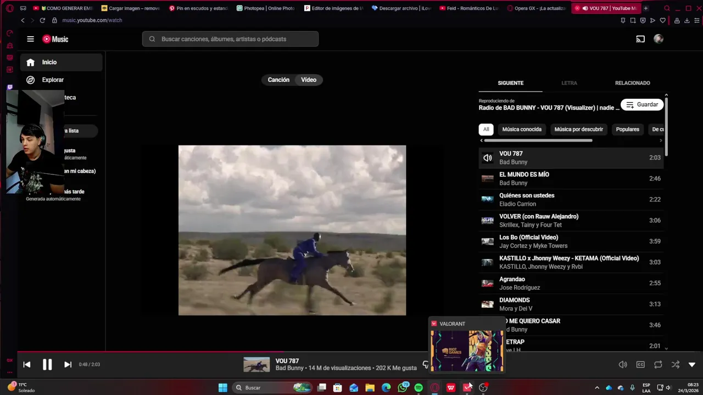Open the LETRA tab
This screenshot has width=703, height=395.
(569, 83)
